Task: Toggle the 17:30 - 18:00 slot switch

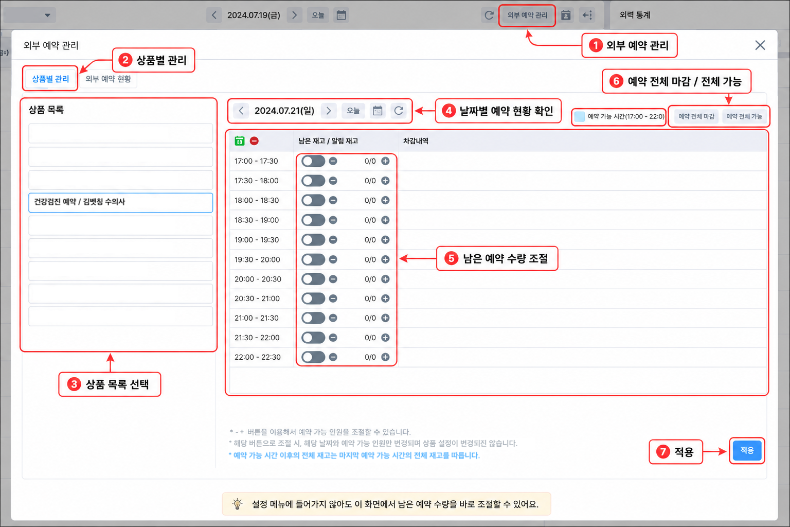Action: pyautogui.click(x=313, y=181)
